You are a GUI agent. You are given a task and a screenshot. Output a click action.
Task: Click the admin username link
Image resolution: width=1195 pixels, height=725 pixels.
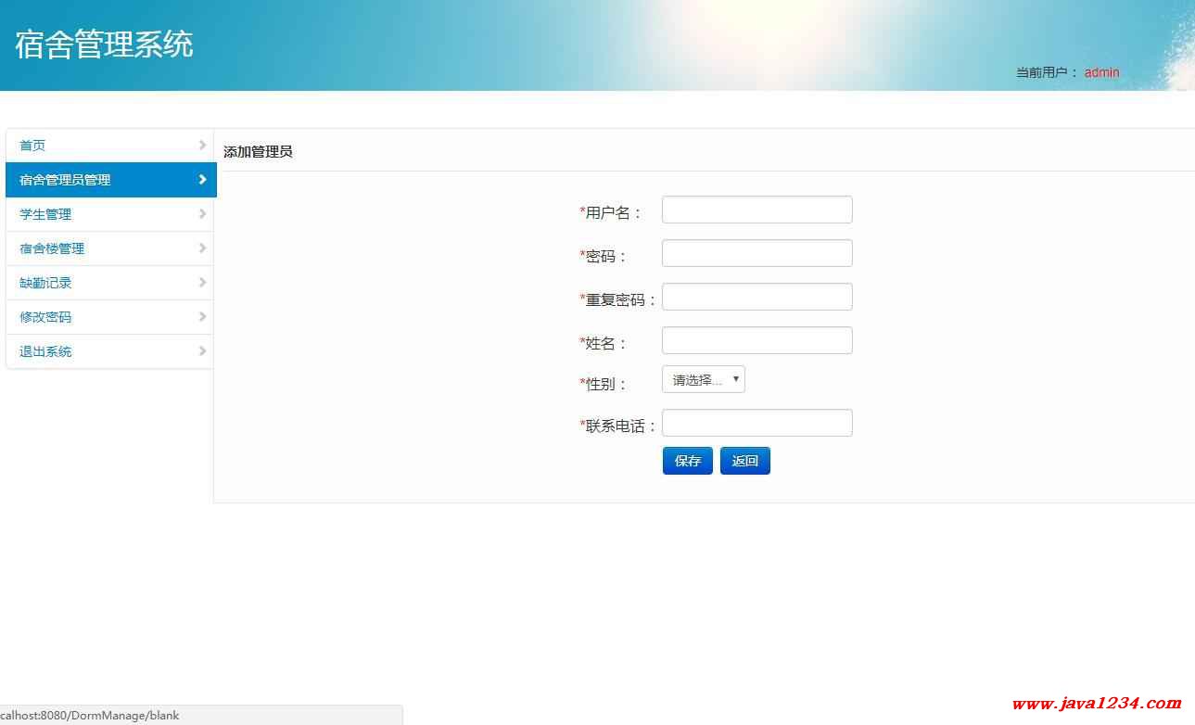[x=1101, y=72]
